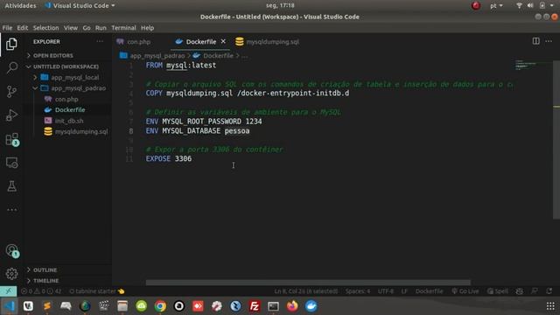Launch FileZilla from the dock
The width and height of the screenshot is (560, 315).
click(x=255, y=306)
